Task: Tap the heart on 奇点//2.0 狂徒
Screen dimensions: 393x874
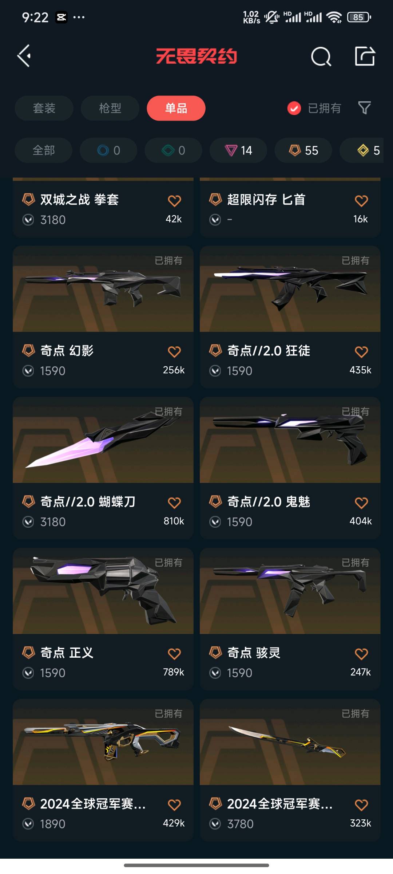Action: (x=361, y=352)
